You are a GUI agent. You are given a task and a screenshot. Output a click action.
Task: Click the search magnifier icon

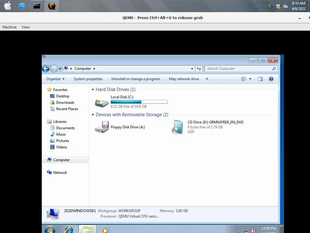point(274,69)
